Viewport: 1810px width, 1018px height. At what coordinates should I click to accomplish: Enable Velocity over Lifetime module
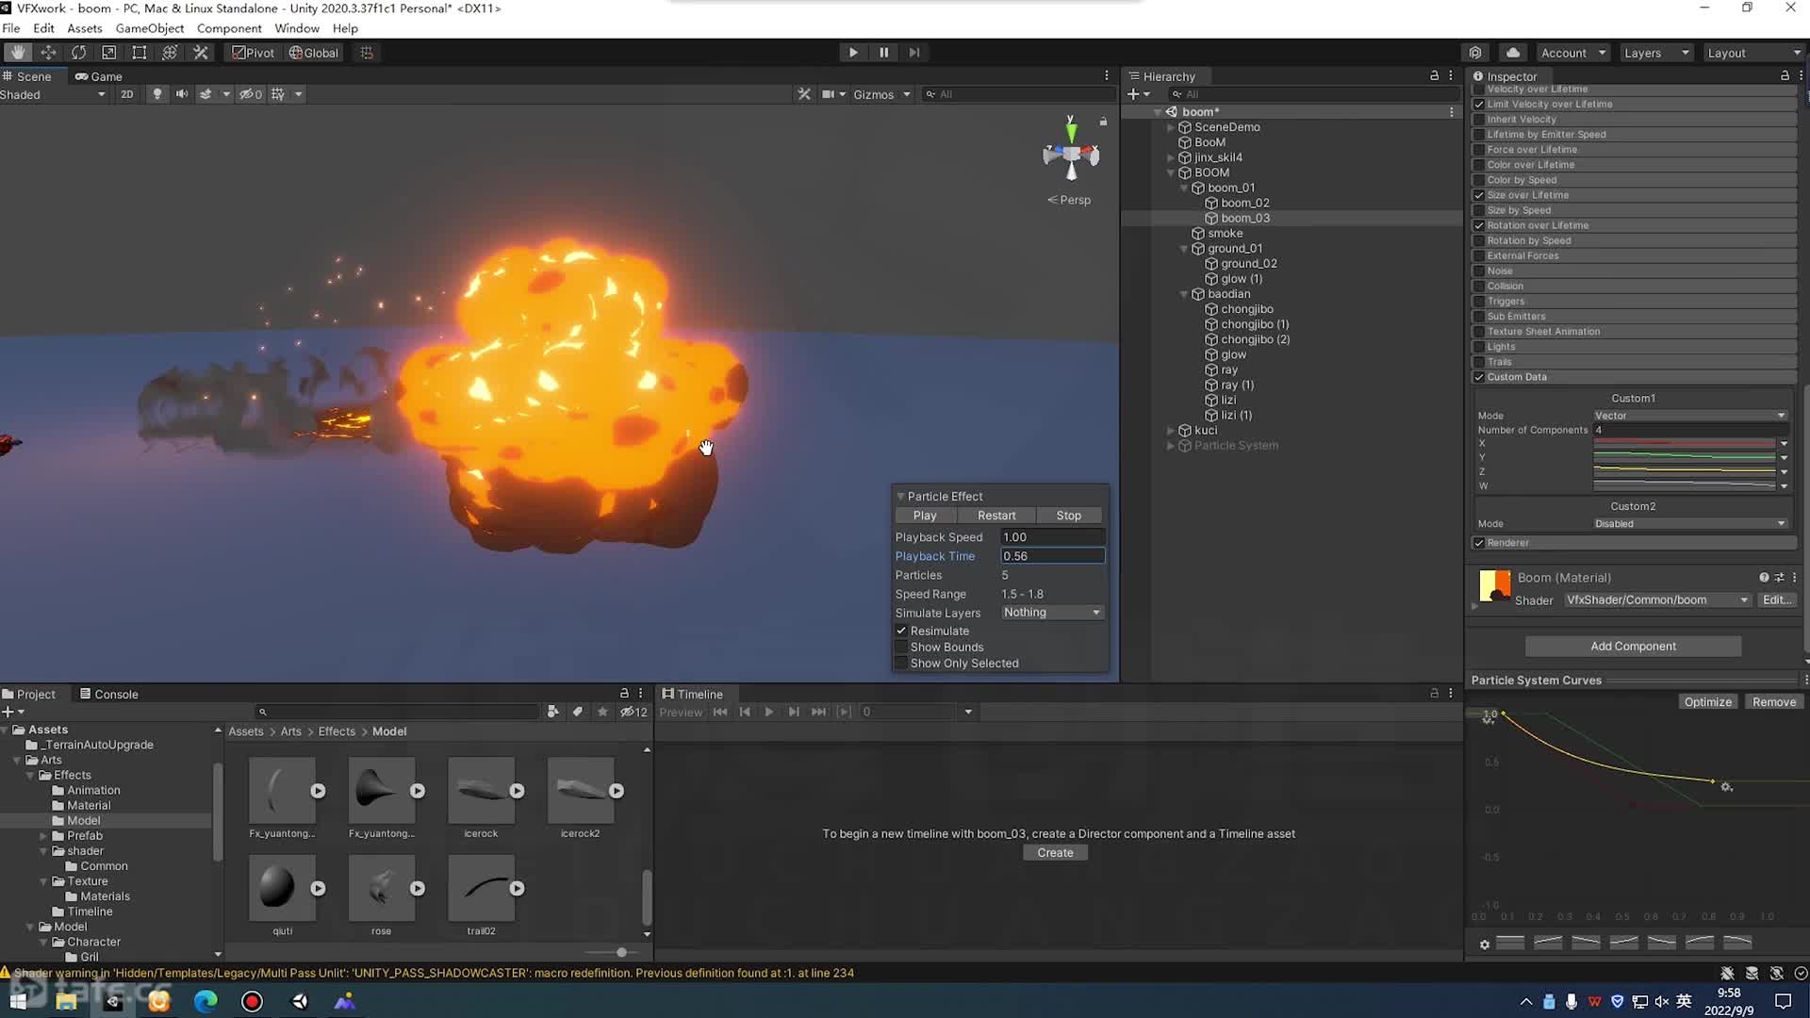pyautogui.click(x=1479, y=90)
